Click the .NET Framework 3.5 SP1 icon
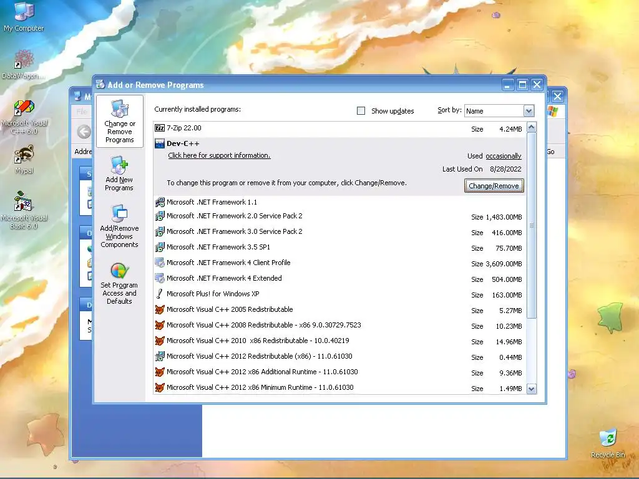 click(x=160, y=247)
